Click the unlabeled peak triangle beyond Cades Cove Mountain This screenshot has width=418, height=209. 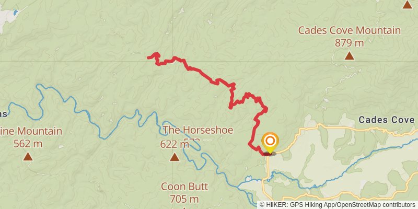[x=408, y=5]
